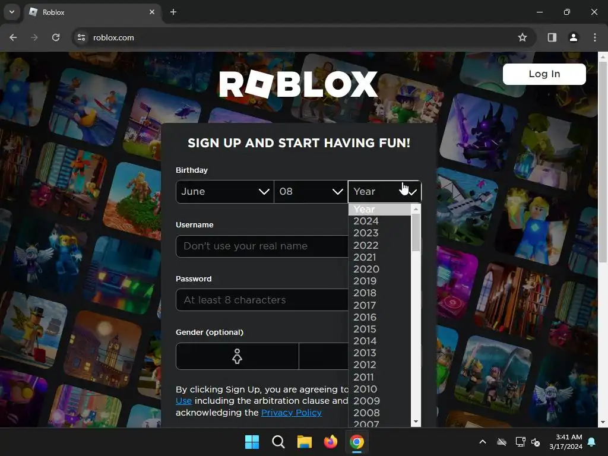Choose 2013 as birth year
Image resolution: width=608 pixels, height=456 pixels.
pos(379,353)
